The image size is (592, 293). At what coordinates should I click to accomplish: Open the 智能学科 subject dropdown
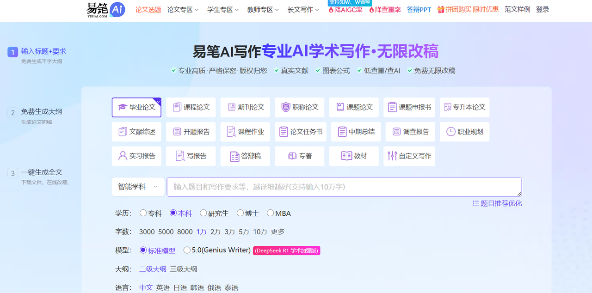138,187
